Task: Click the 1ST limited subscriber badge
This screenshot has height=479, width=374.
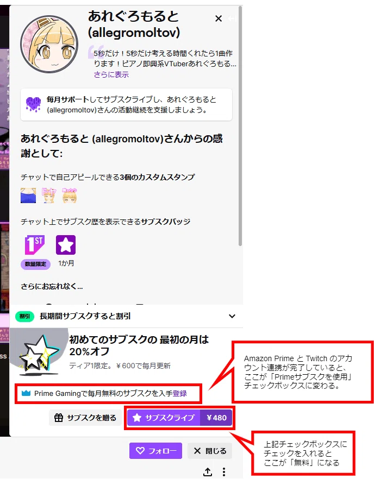Action: point(35,245)
